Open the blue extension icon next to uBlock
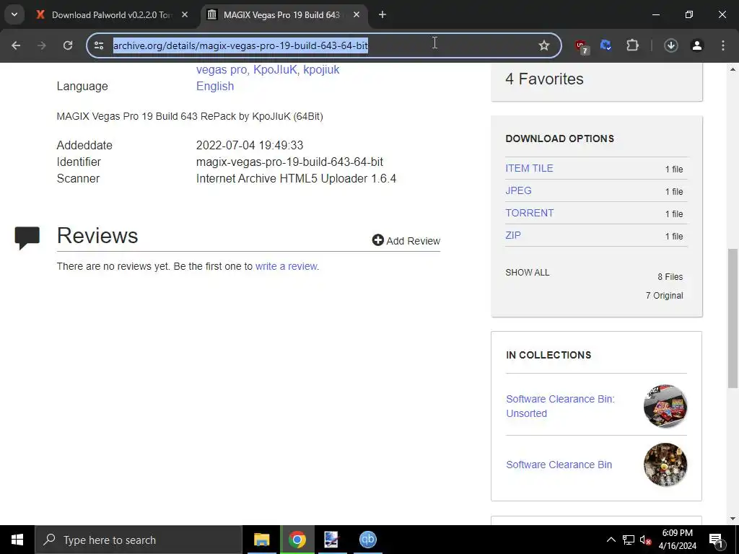 pos(606,45)
